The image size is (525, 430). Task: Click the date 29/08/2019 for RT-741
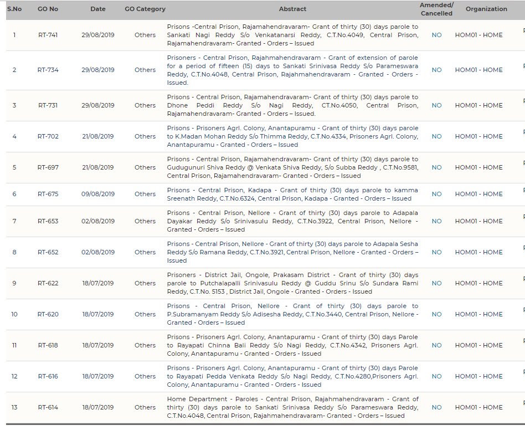98,35
